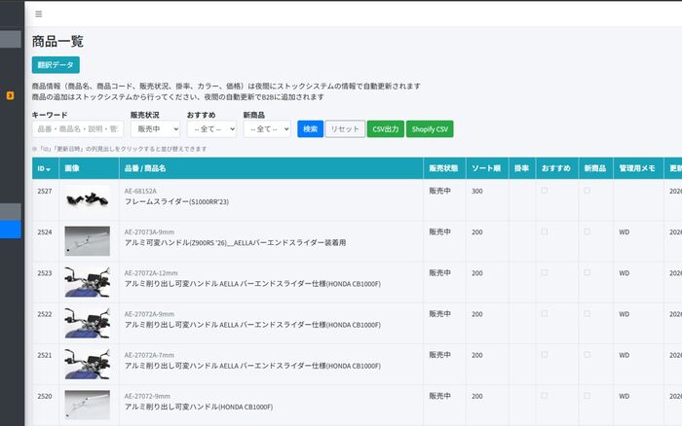Viewport: 682px width, 426px height.
Task: Select product code AE-27072A-12mm
Action: click(x=151, y=273)
